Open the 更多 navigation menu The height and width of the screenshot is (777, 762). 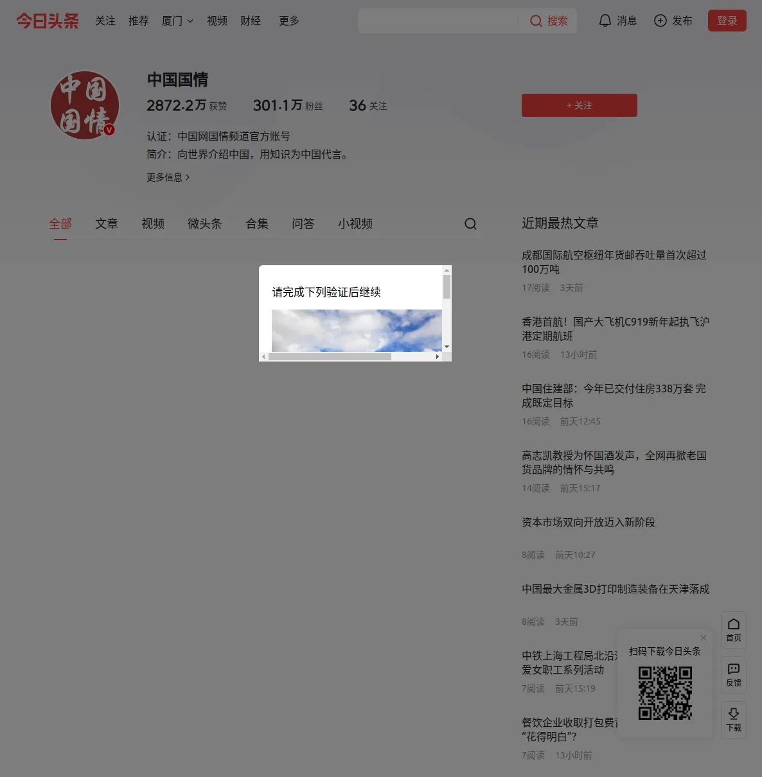(x=289, y=21)
